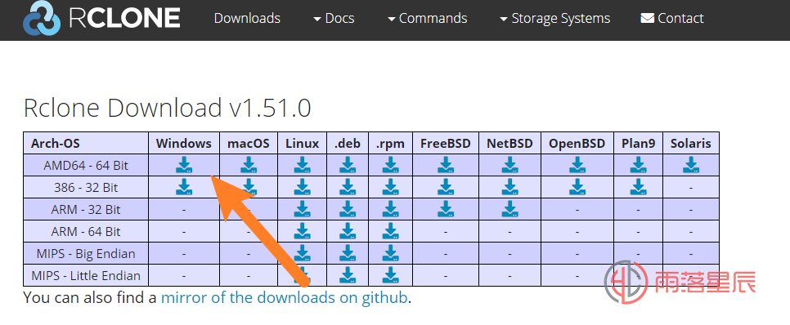Open the Downloads nav item
The height and width of the screenshot is (325, 790).
247,19
